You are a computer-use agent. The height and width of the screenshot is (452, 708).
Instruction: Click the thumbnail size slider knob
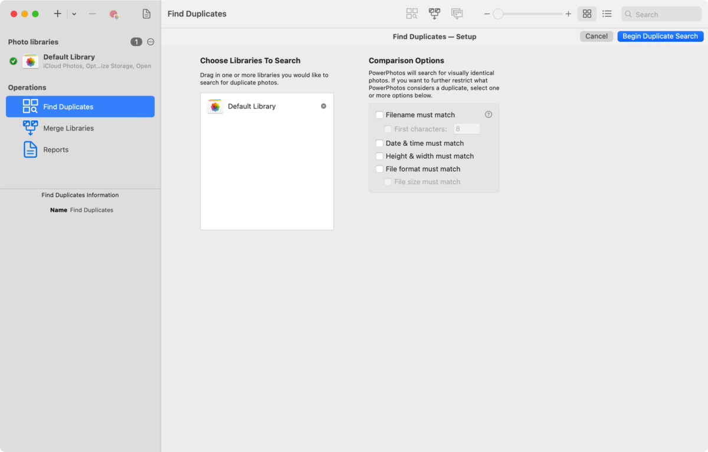(498, 14)
